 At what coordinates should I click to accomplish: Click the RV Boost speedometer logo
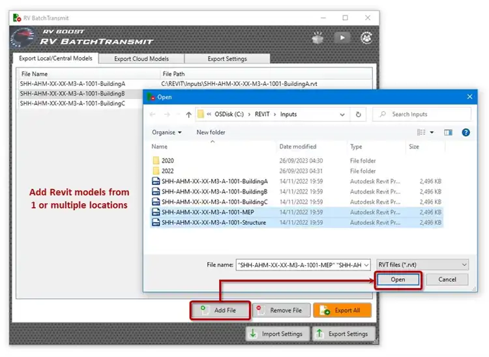tap(23, 38)
